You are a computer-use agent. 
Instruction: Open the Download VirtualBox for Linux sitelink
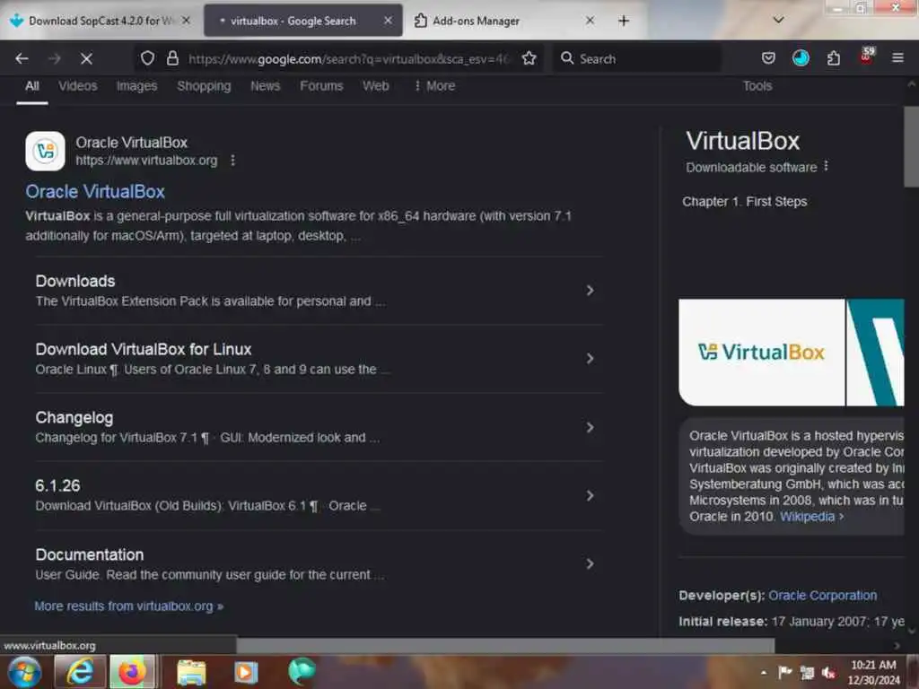144,349
